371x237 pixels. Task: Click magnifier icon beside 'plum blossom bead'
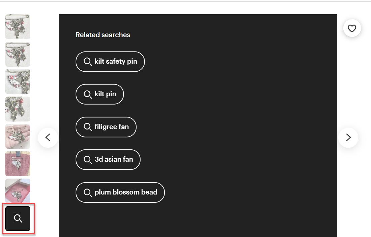(x=88, y=192)
